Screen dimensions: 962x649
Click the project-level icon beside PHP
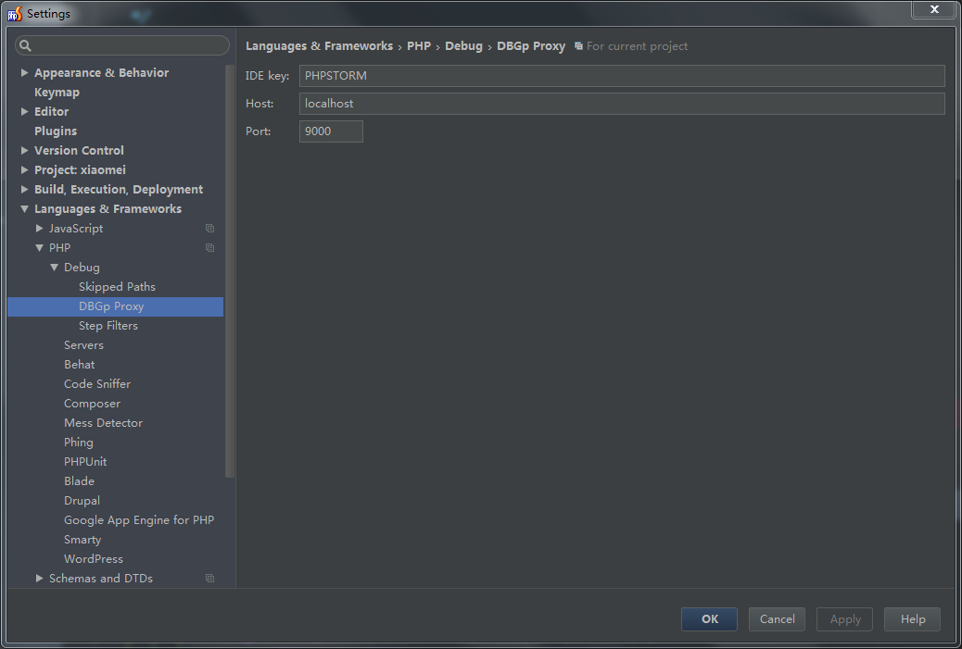point(209,248)
